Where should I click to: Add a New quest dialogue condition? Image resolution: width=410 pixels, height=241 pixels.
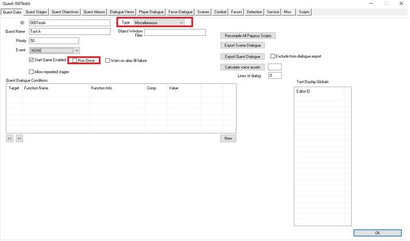(x=228, y=138)
